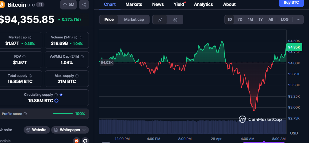Click the USD currency label
Screen dimensions: 309x143
tap(294, 133)
